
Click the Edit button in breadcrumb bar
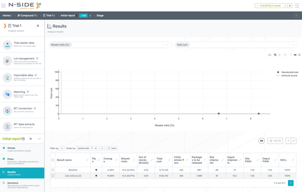(83, 15)
